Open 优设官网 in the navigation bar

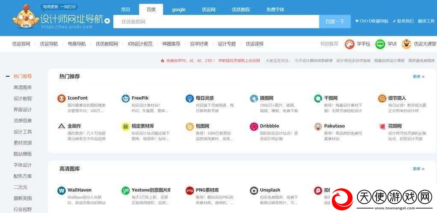(21, 44)
